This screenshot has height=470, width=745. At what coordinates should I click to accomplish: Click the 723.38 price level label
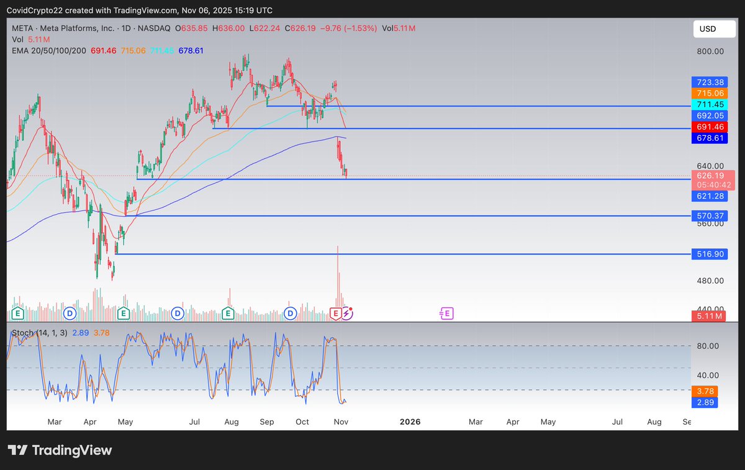click(x=710, y=82)
